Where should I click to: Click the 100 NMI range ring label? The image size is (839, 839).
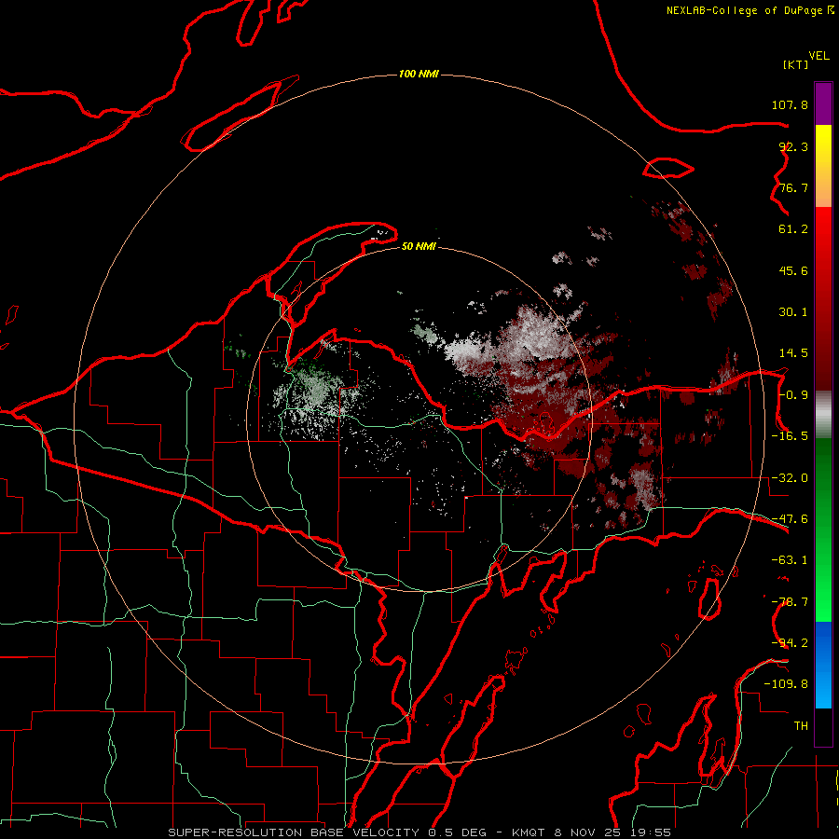pos(419,74)
